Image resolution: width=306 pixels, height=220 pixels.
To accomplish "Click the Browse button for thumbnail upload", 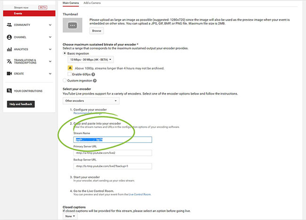I will tap(96, 31).
